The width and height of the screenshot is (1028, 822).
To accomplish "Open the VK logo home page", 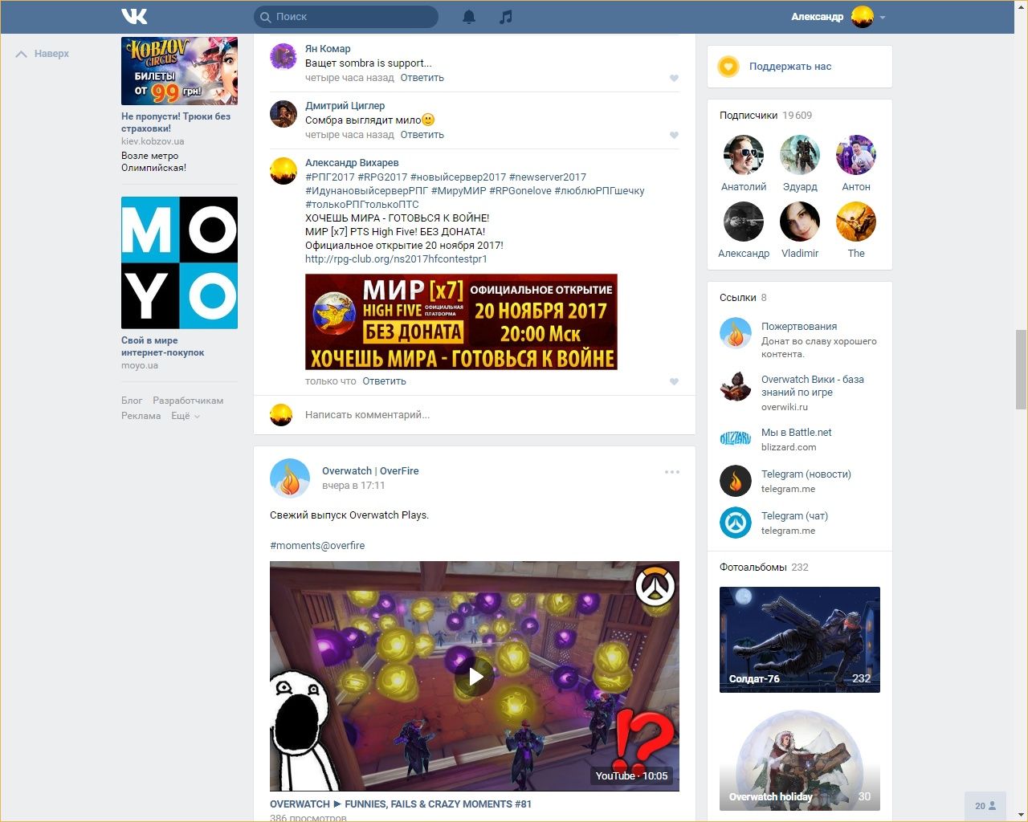I will click(x=134, y=16).
